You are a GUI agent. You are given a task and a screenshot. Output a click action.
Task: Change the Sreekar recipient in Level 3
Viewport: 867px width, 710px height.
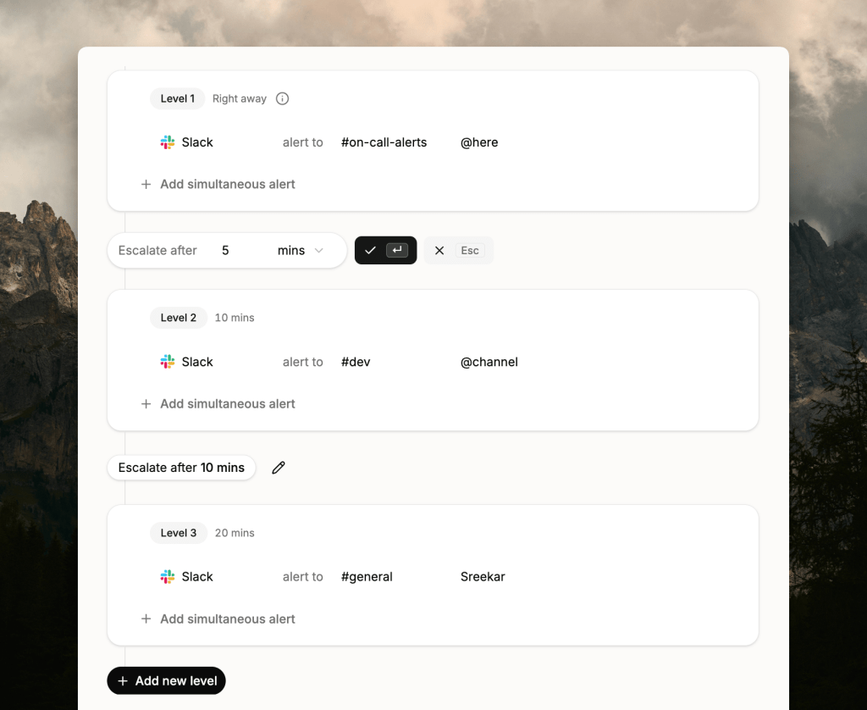pyautogui.click(x=483, y=577)
